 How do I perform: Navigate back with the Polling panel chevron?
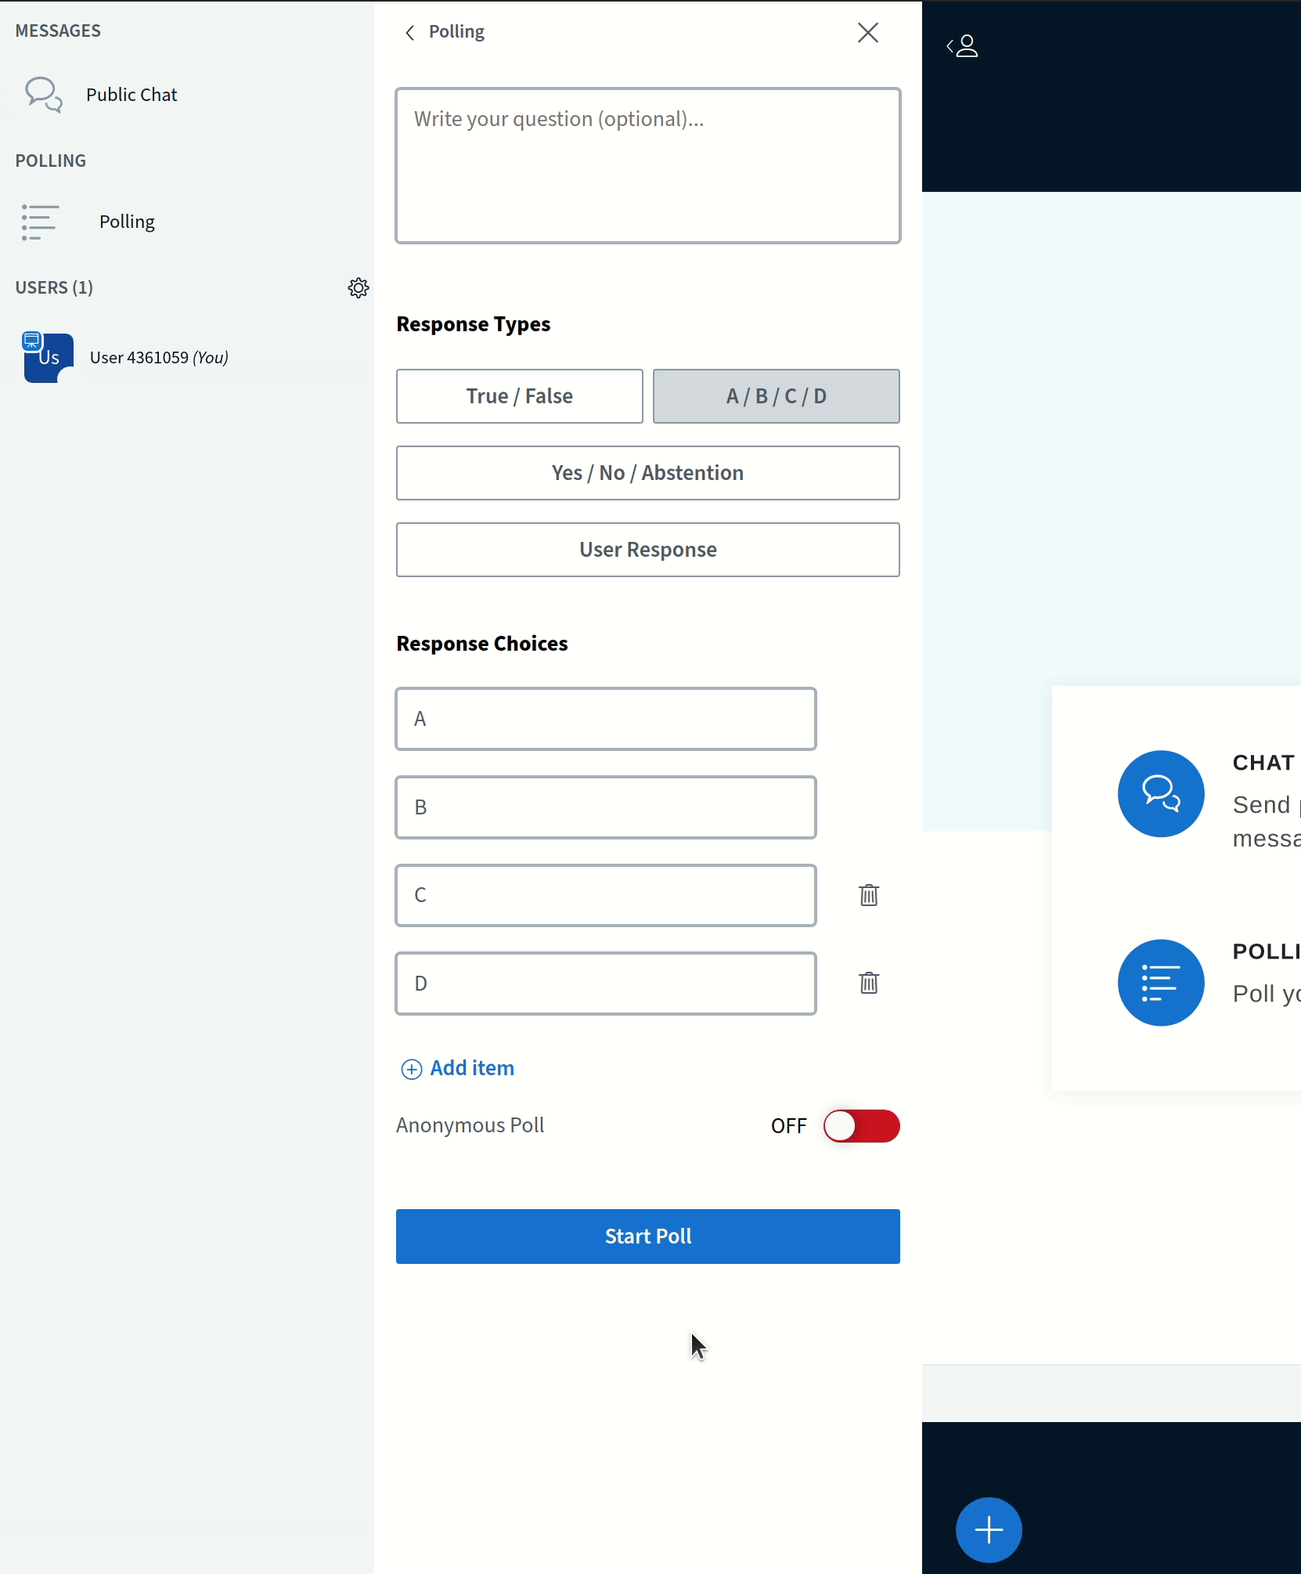[x=410, y=32]
